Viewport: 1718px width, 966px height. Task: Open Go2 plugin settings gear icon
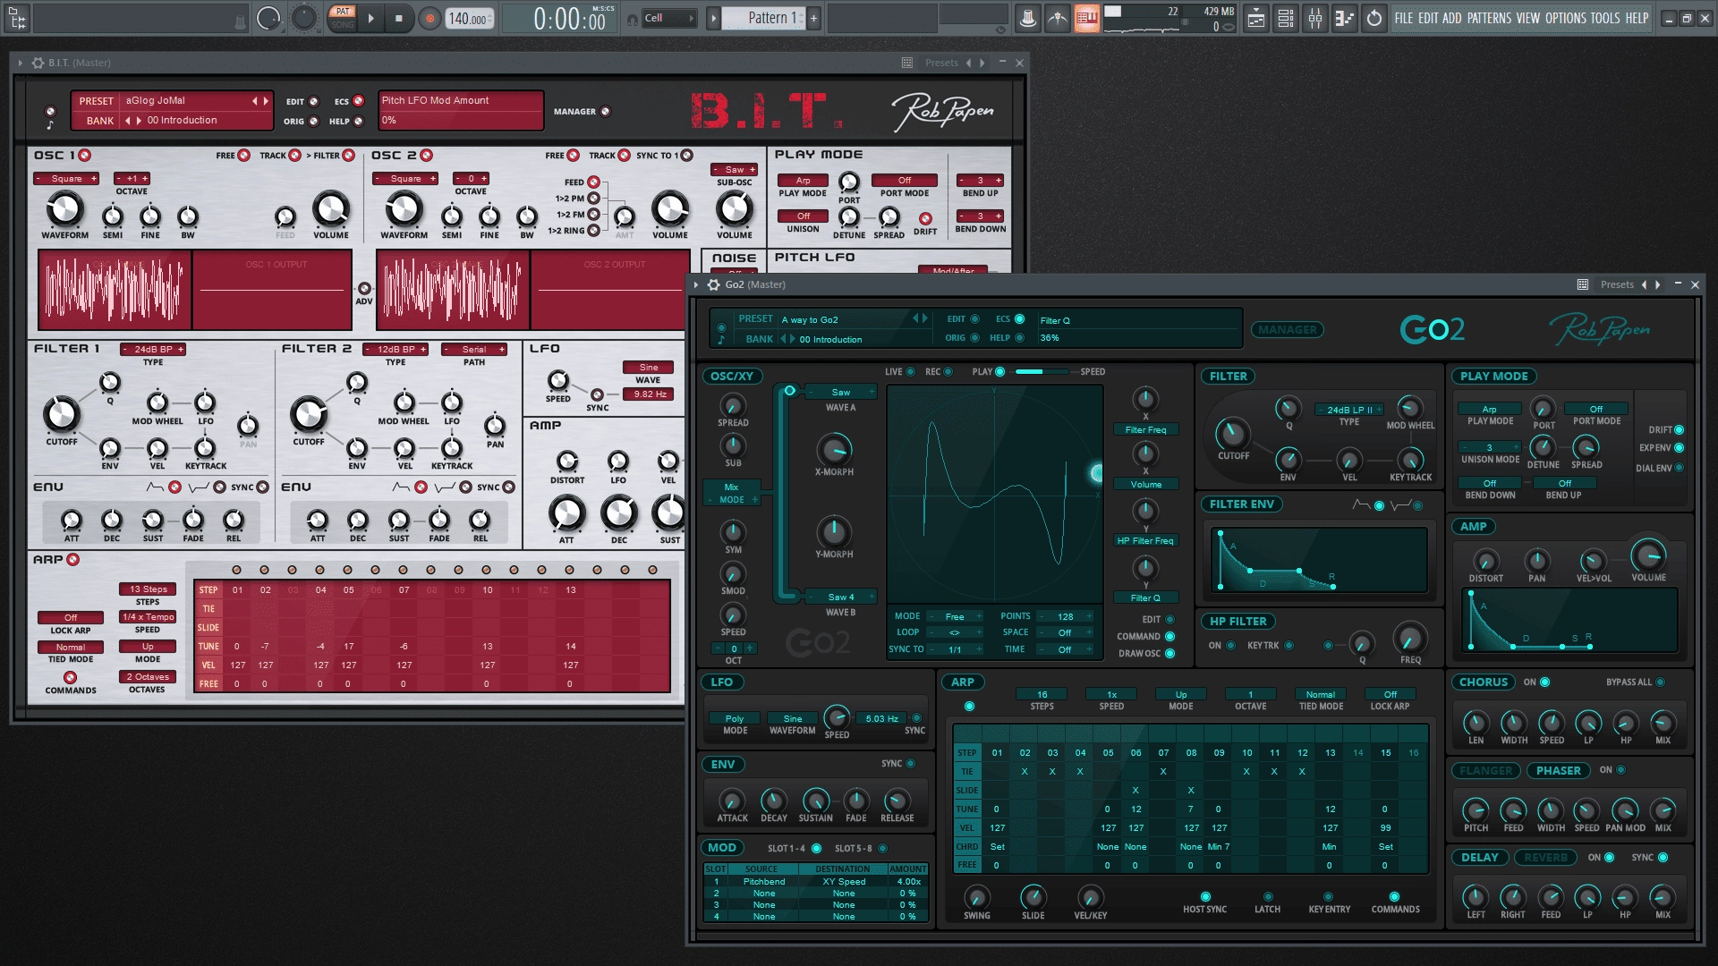pyautogui.click(x=713, y=284)
